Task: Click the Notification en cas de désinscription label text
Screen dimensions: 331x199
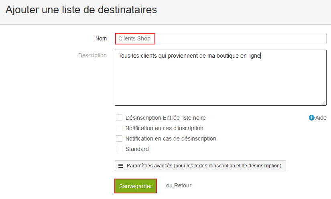Action: coord(171,139)
